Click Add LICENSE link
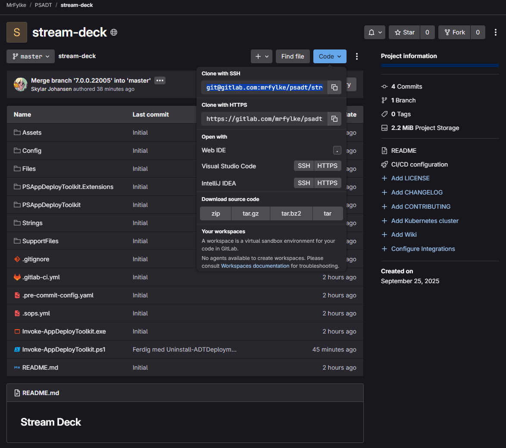The height and width of the screenshot is (448, 506). [410, 178]
